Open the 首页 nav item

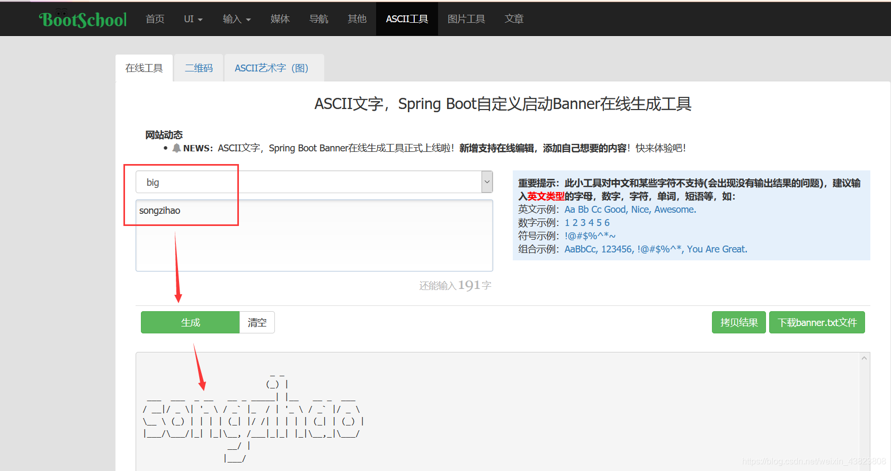pos(155,19)
